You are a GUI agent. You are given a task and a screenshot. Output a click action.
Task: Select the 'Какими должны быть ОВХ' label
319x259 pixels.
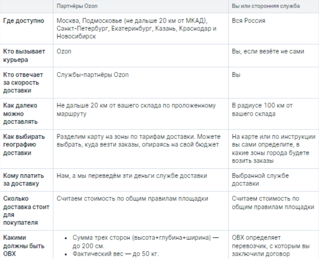(x=23, y=245)
